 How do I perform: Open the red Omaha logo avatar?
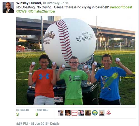108,113
